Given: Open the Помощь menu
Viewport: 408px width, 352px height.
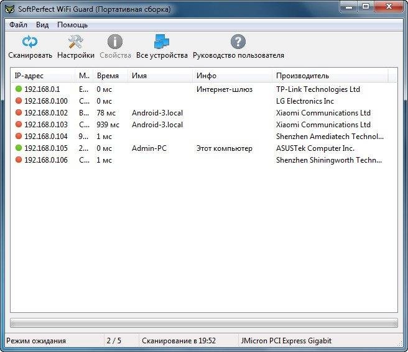Looking at the screenshot, I should tap(72, 25).
